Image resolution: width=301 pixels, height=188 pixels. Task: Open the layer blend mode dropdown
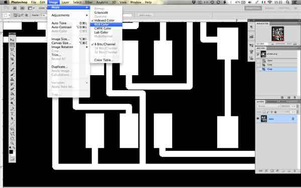pyautogui.click(x=268, y=106)
